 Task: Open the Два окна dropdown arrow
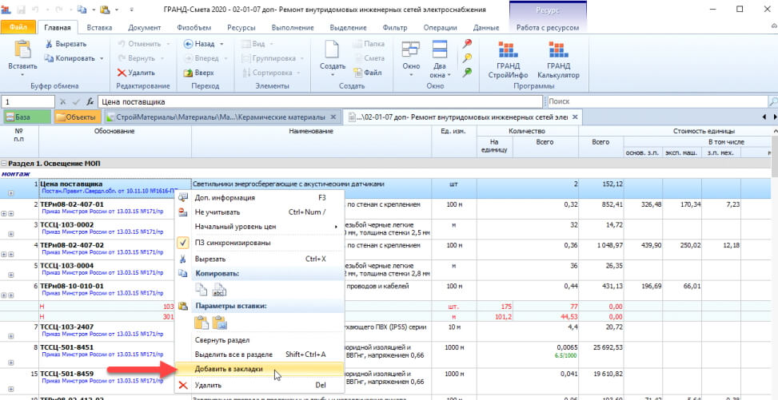point(449,75)
